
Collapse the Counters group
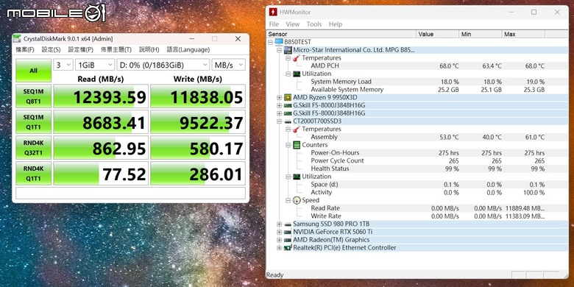tap(288, 145)
